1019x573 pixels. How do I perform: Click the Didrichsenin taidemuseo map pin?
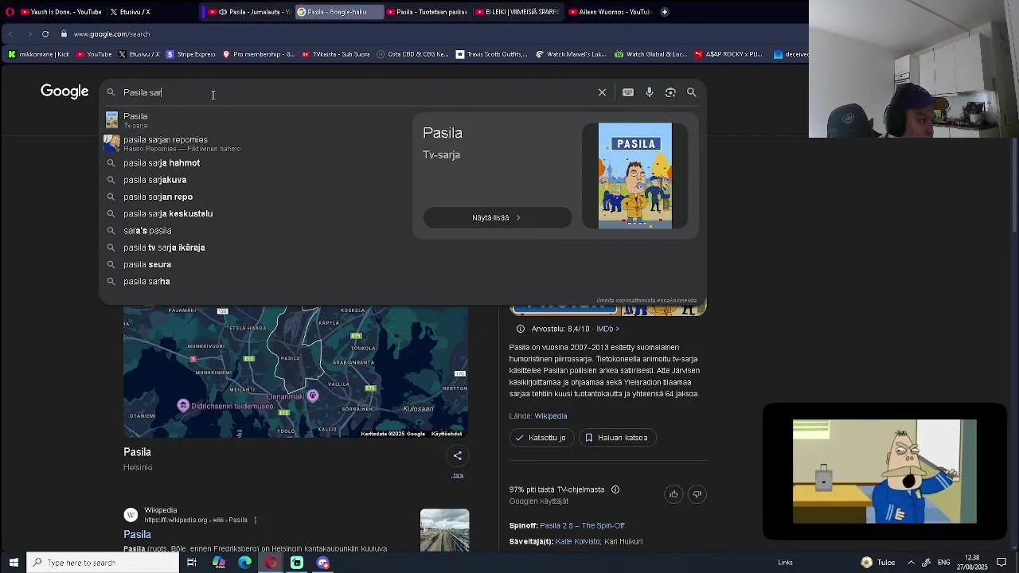(183, 406)
